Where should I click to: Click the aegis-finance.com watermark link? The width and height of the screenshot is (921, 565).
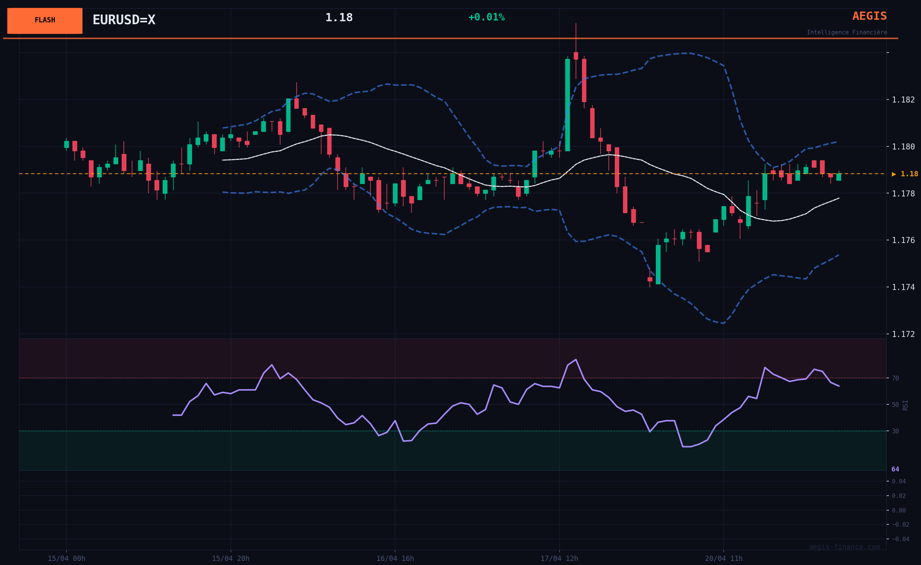point(844,547)
